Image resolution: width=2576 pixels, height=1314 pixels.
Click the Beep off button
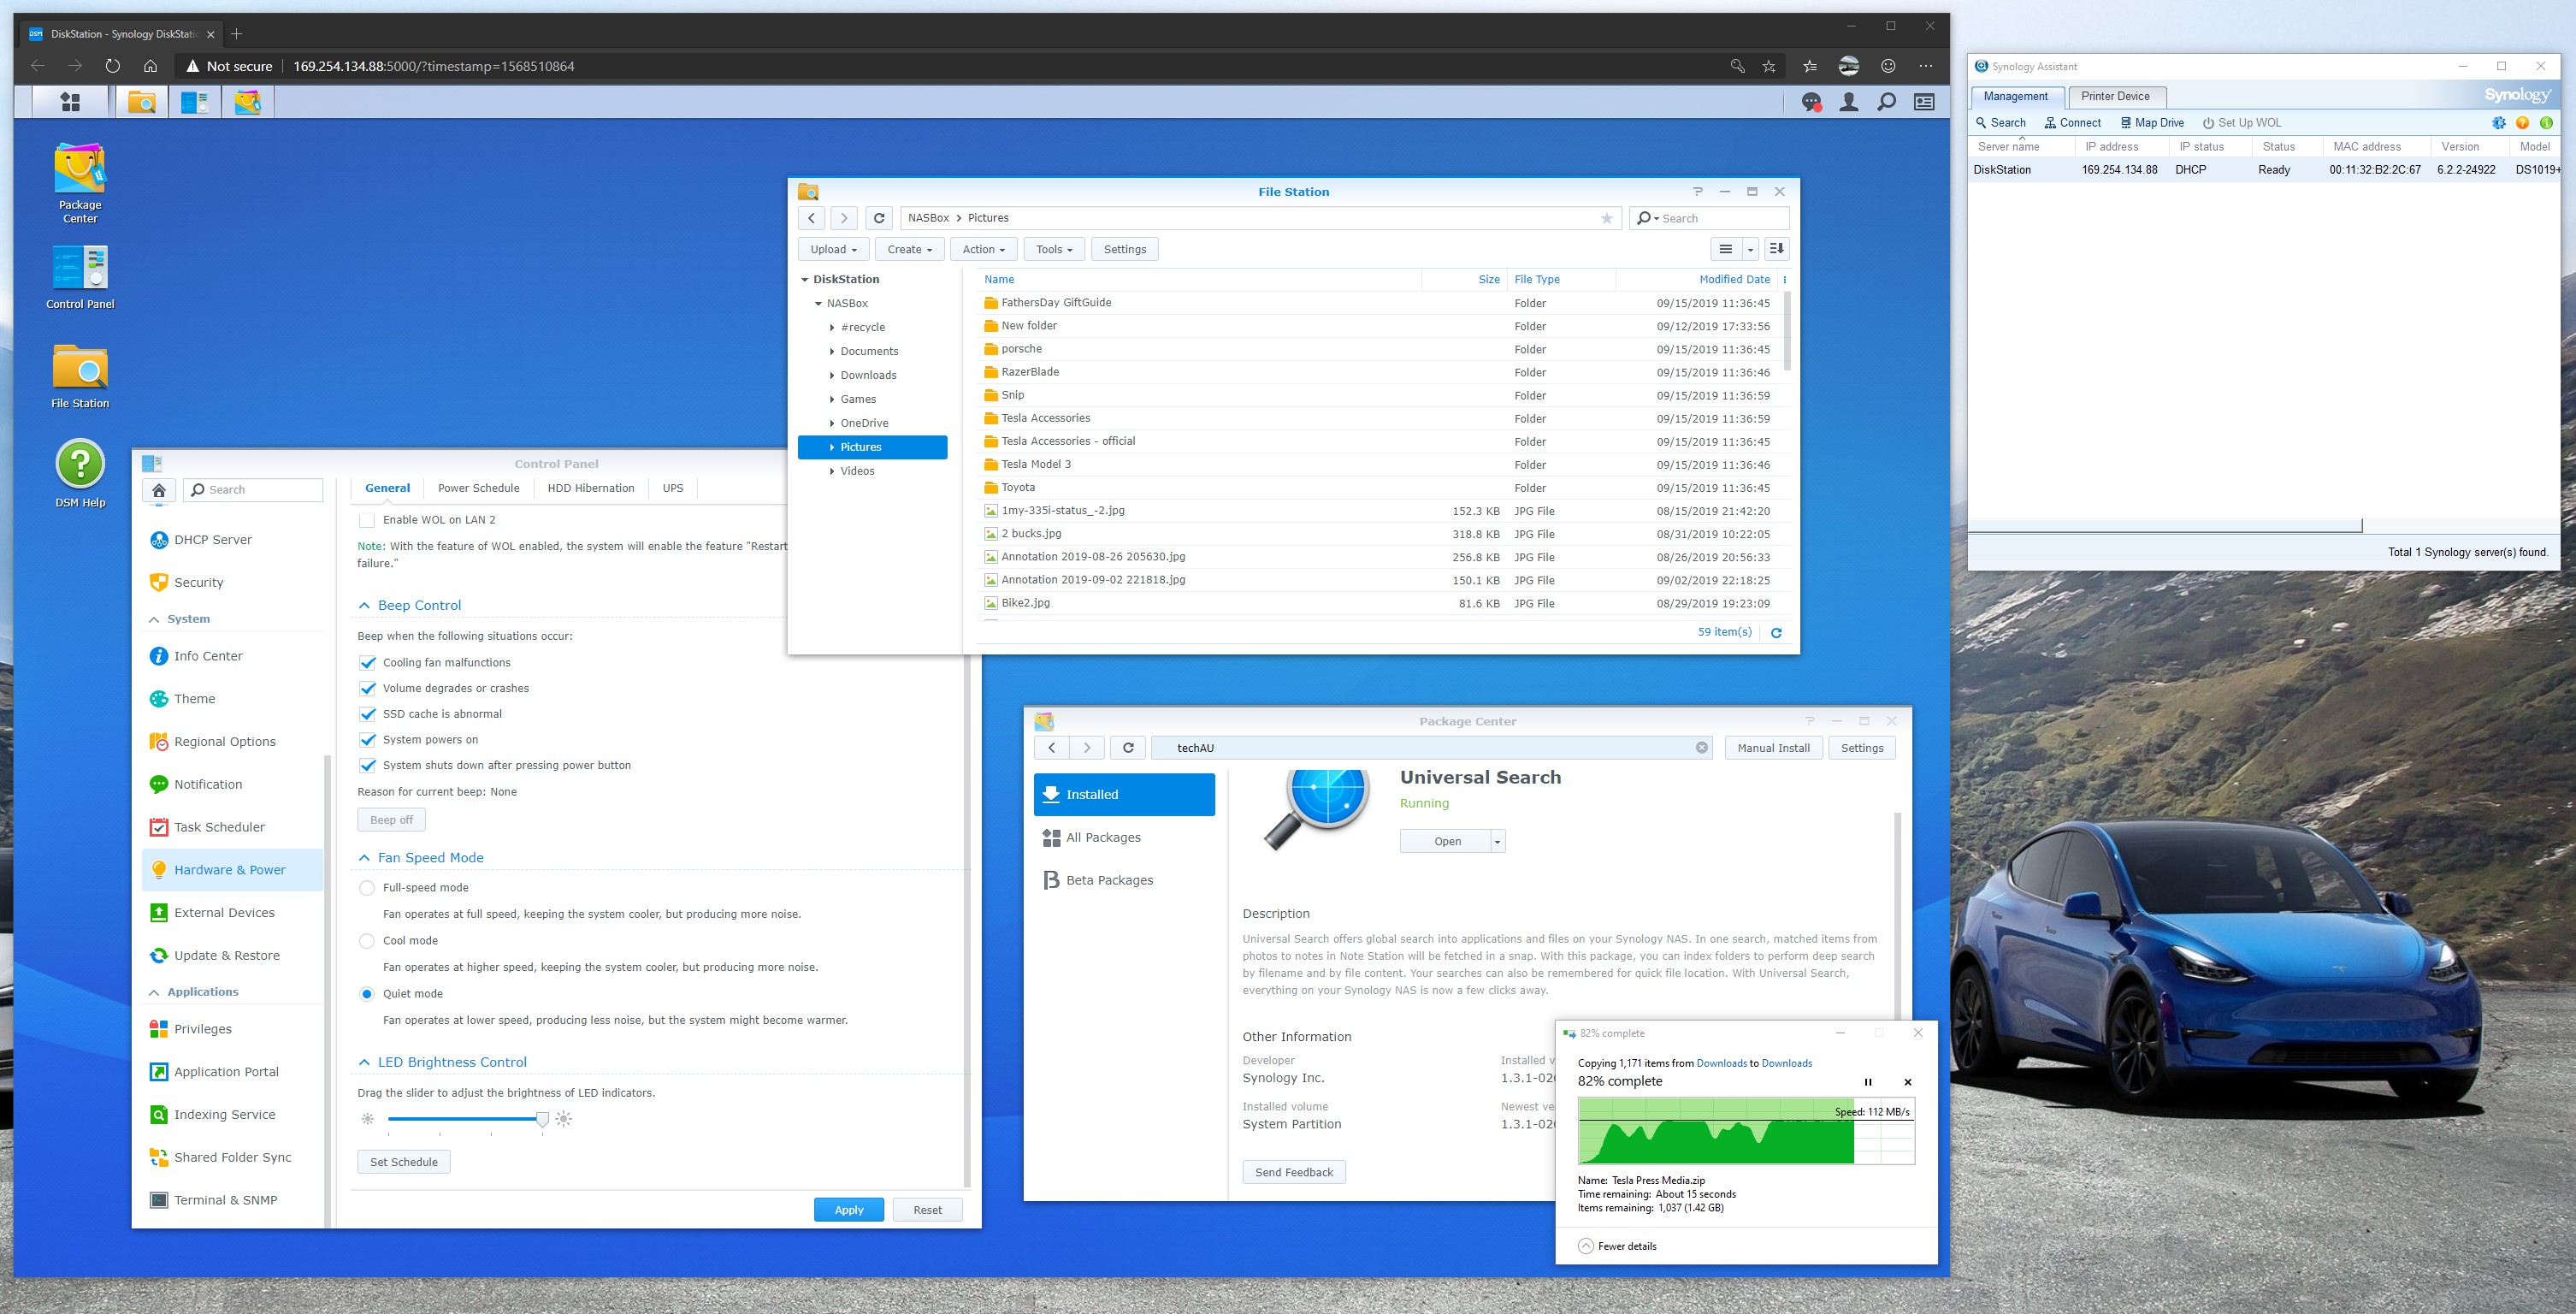391,820
